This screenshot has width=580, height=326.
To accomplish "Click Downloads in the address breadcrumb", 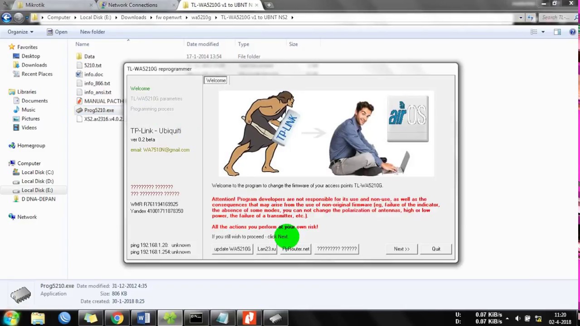I will [x=134, y=18].
